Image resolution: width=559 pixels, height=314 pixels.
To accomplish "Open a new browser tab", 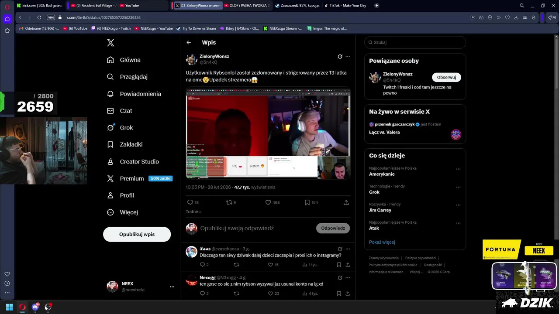I will (x=376, y=6).
